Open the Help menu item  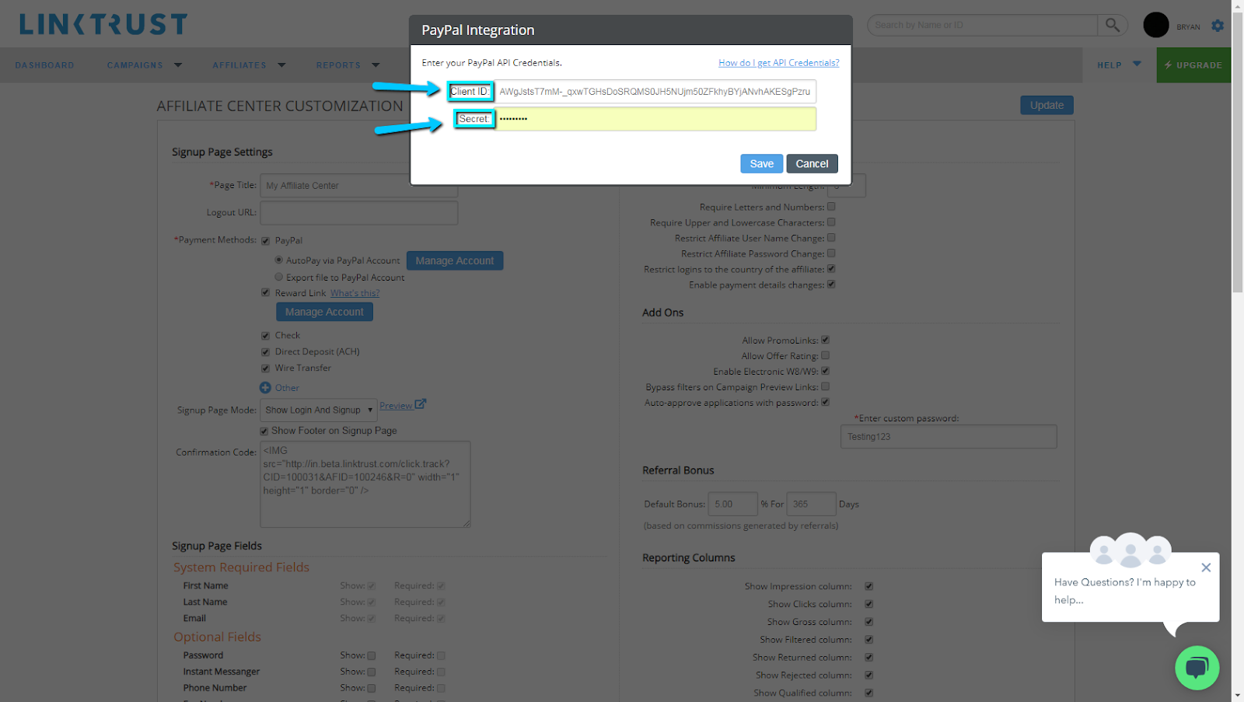click(1109, 65)
